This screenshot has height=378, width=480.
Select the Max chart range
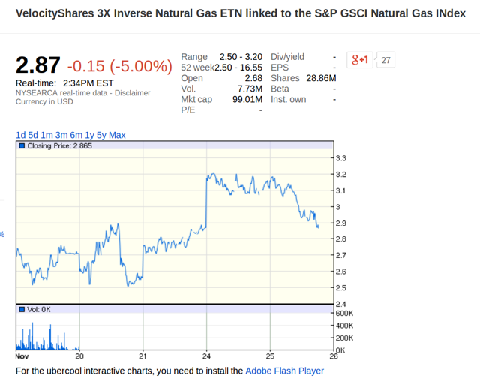coord(117,135)
